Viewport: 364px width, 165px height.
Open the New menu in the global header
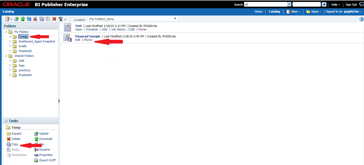(293, 12)
